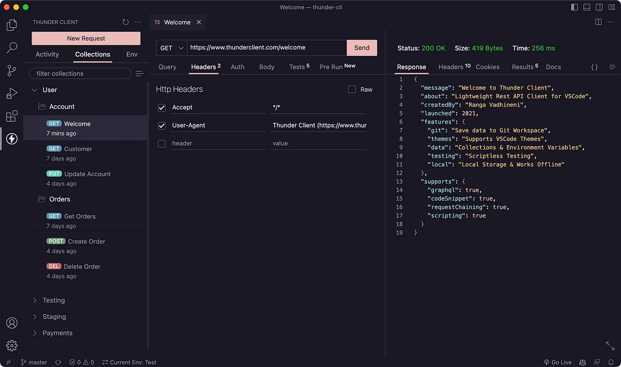Open response Headers tab
Image resolution: width=621 pixels, height=367 pixels.
(454, 67)
